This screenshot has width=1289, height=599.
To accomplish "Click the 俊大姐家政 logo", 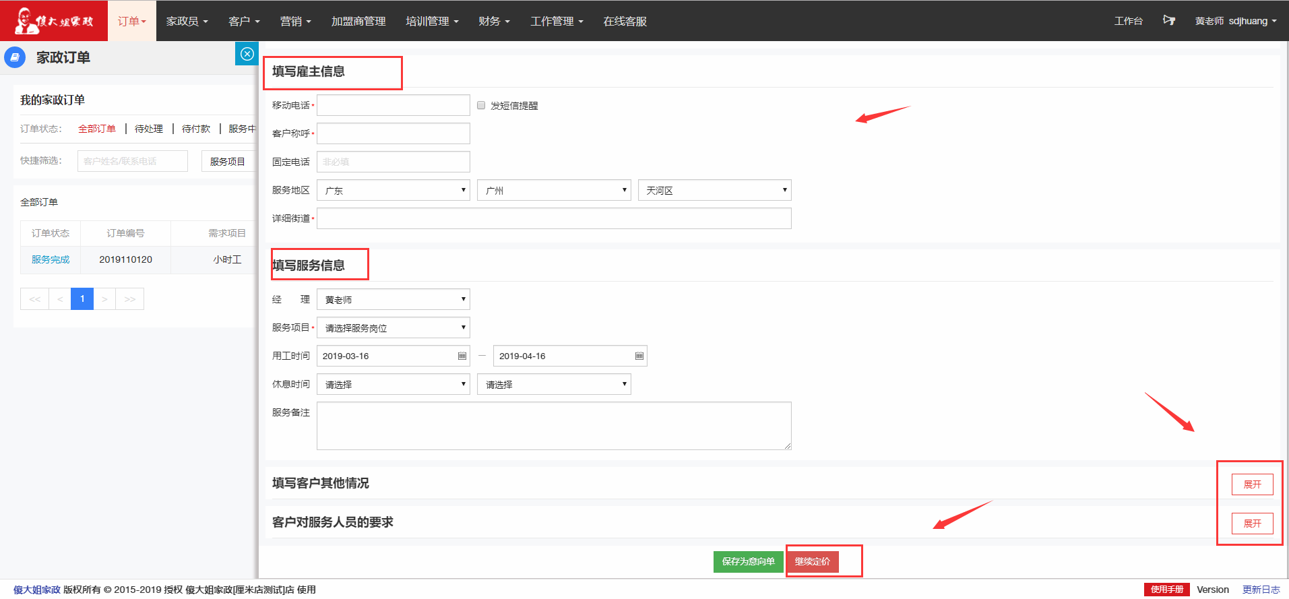I will click(54, 21).
